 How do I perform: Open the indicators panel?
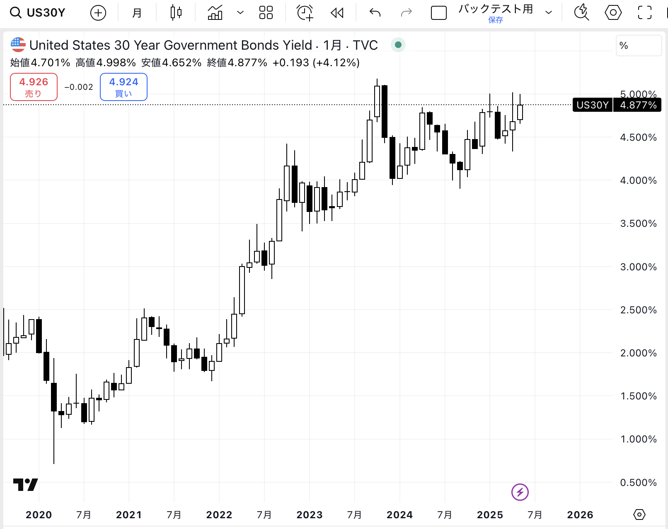click(215, 13)
